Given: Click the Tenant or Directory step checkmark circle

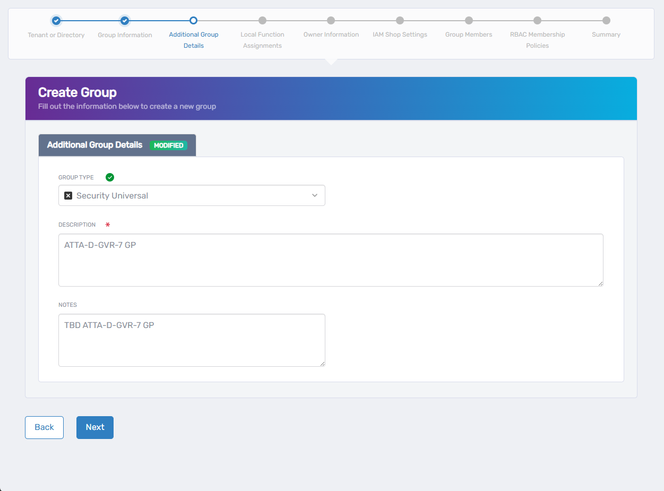Looking at the screenshot, I should (x=56, y=21).
